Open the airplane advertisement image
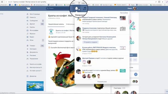This screenshot has width=168, height=94. 35,86
